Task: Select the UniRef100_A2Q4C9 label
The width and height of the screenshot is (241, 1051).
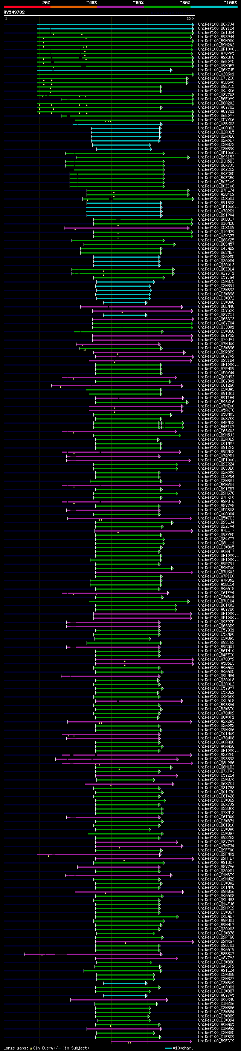Action: point(216,195)
